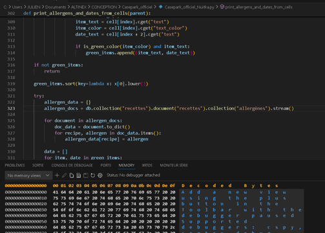Image resolution: width=325 pixels, height=233 pixels.
Task: Click column header '00' in memory view
Action: click(x=56, y=186)
